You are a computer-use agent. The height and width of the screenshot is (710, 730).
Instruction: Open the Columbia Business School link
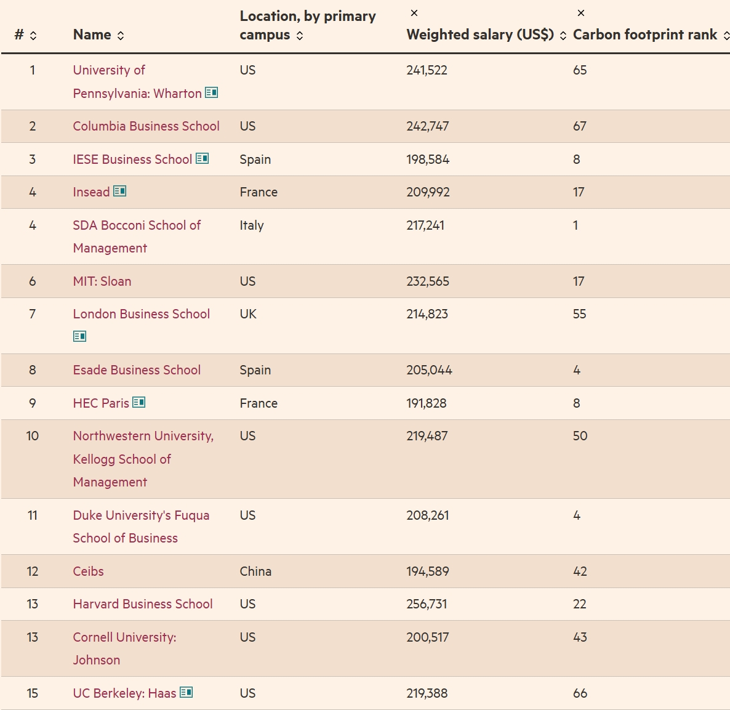(x=146, y=126)
